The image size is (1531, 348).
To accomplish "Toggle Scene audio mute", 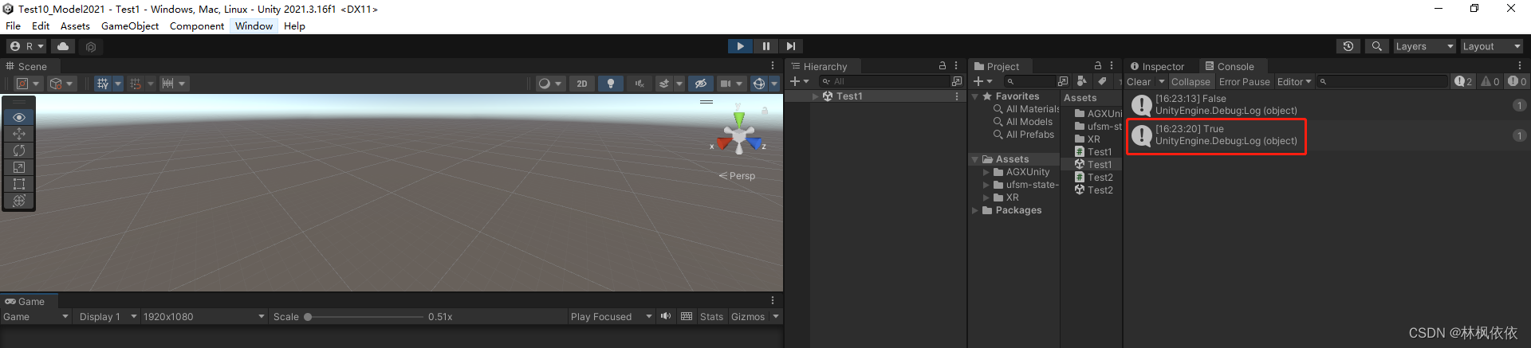I will coord(640,83).
